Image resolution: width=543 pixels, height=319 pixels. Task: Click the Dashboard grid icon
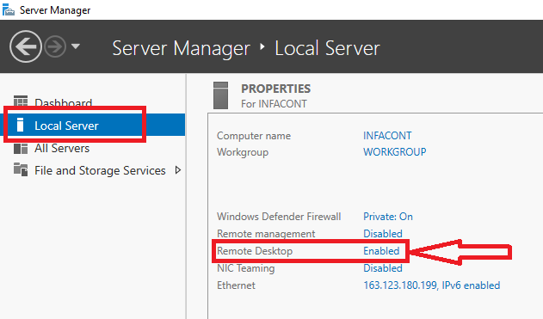click(21, 102)
